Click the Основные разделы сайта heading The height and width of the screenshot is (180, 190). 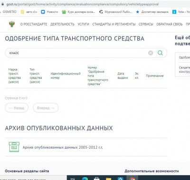click(27, 171)
